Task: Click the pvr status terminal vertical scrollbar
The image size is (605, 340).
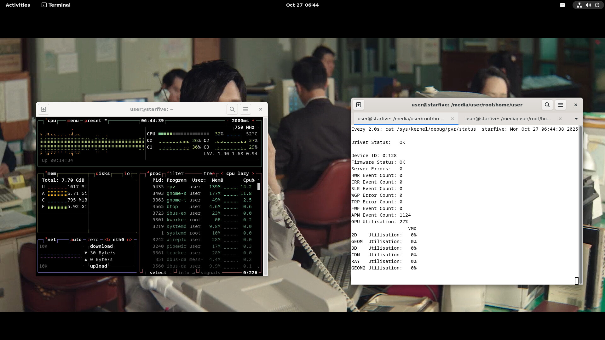Action: [580, 205]
